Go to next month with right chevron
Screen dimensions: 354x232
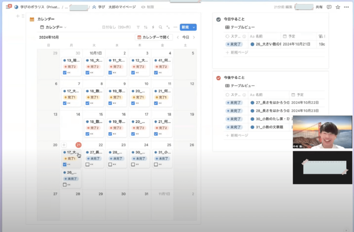point(194,38)
